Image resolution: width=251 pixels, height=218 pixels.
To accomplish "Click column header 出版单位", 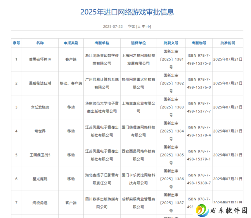I will 102,43.
